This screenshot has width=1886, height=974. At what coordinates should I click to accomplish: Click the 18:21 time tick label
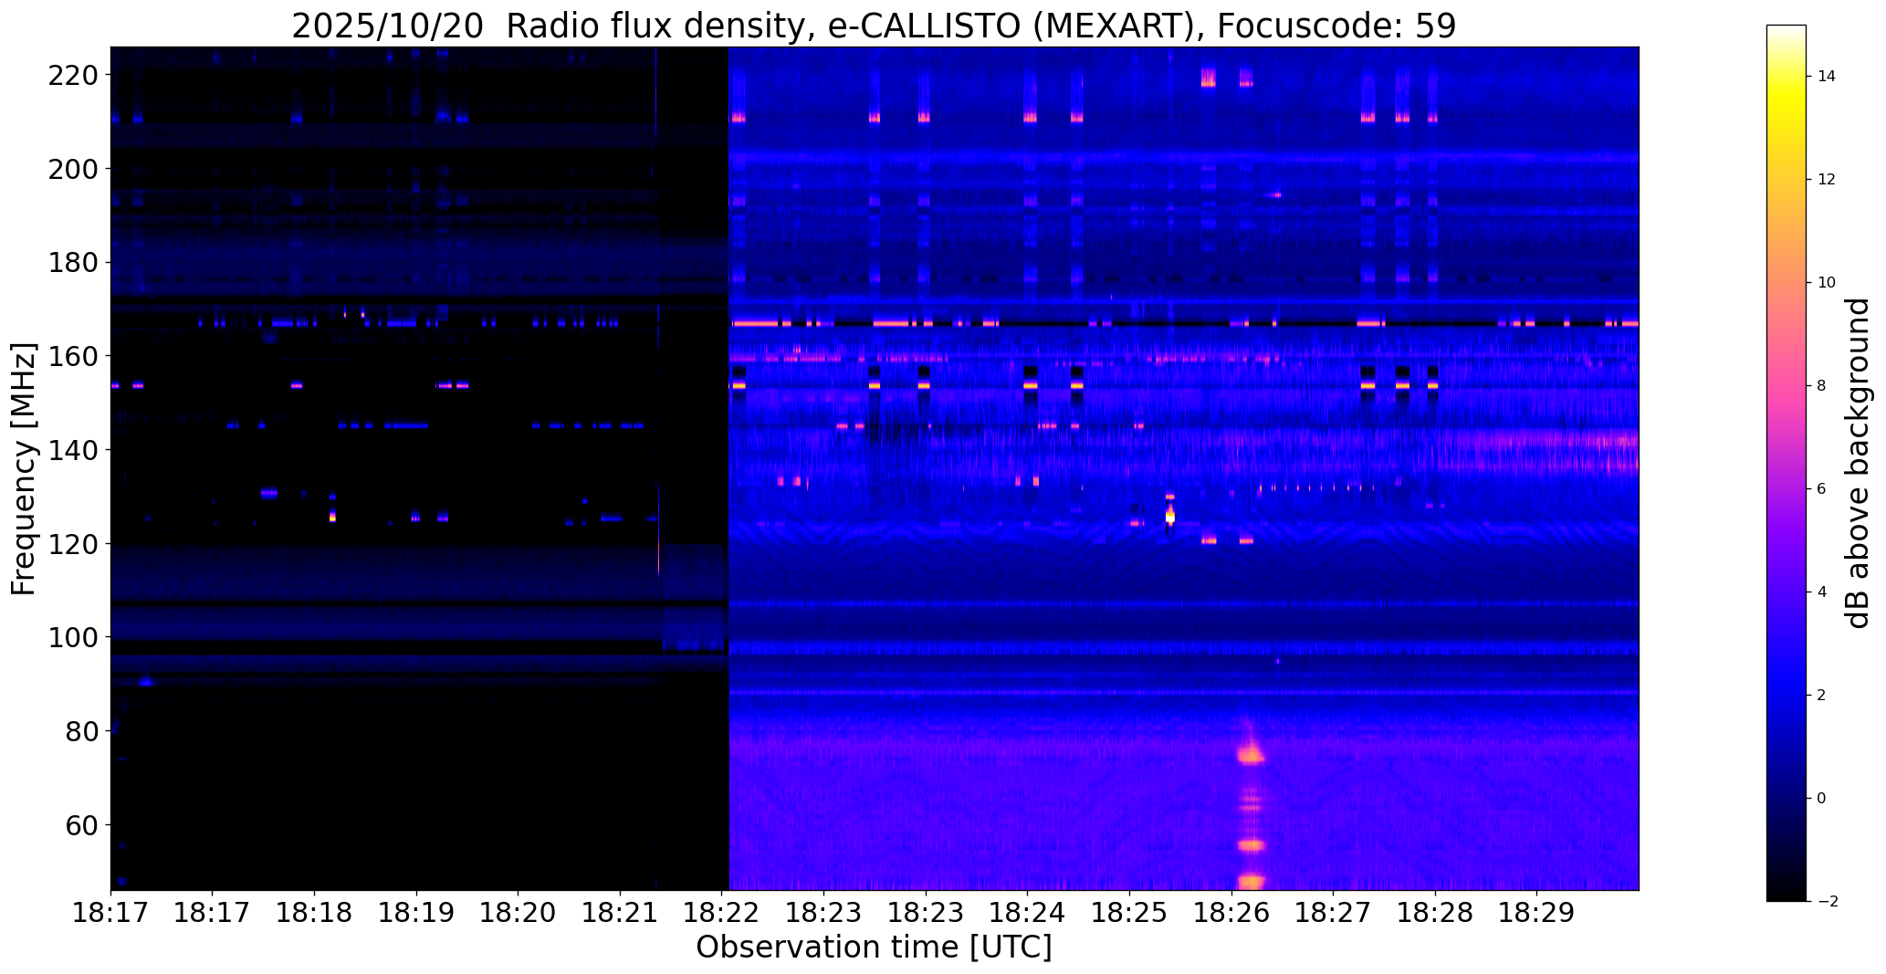(621, 913)
